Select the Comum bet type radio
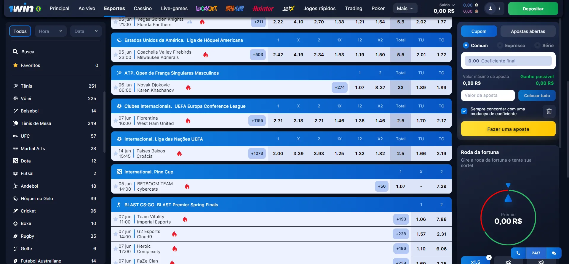Image resolution: width=569 pixels, height=264 pixels. pos(466,45)
